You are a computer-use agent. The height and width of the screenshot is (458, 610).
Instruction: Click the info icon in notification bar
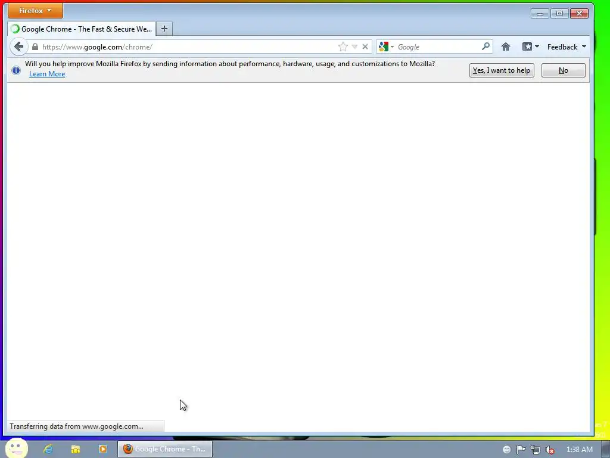[x=16, y=70]
